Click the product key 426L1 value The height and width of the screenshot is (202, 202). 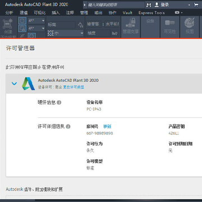pos(173,134)
